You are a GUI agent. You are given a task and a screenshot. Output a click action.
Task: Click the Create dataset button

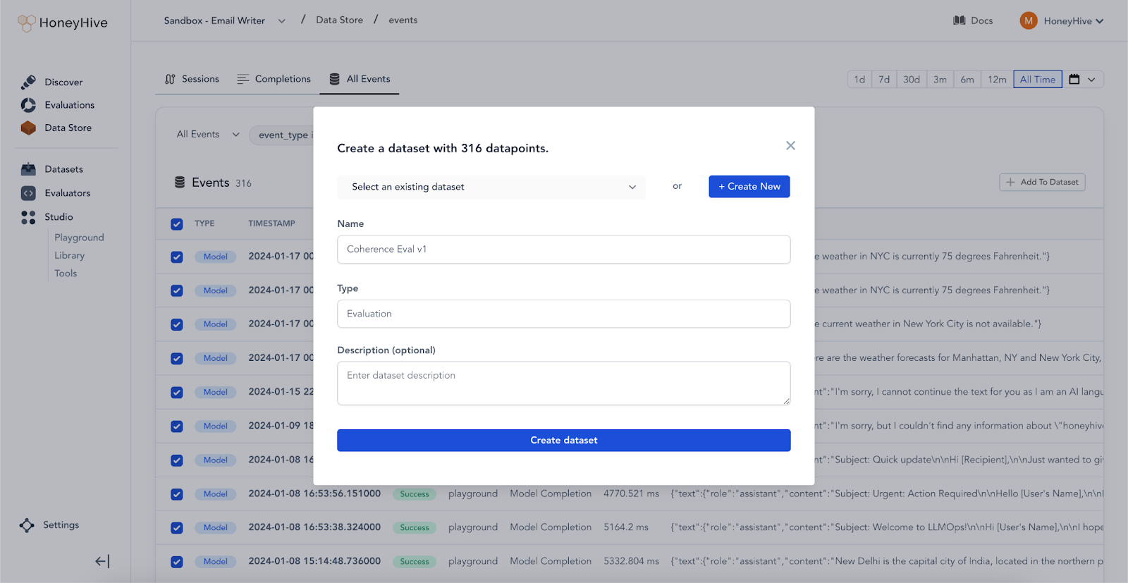564,441
